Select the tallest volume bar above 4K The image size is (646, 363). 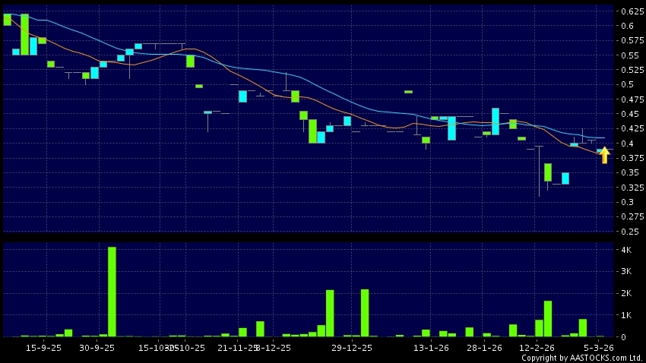coord(112,291)
